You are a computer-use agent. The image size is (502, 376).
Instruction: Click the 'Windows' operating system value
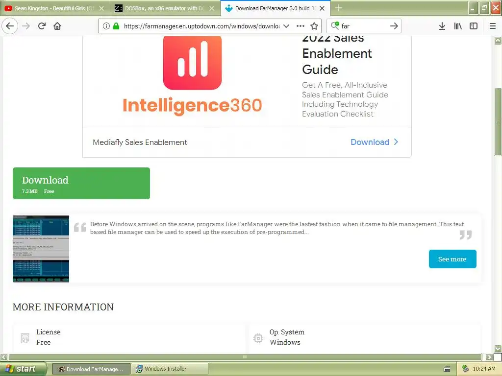(285, 342)
